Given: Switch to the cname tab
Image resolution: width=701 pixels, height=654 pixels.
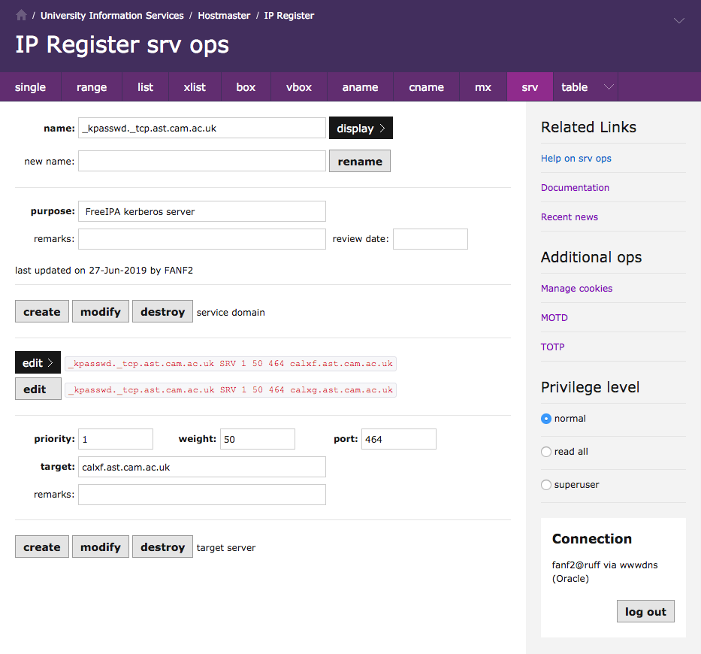Looking at the screenshot, I should click(x=426, y=87).
